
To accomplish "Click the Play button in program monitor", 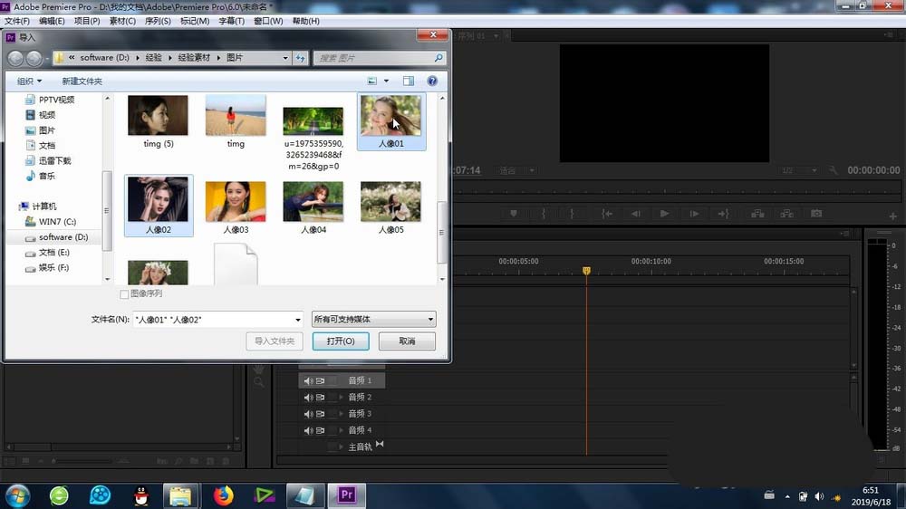I will click(664, 214).
